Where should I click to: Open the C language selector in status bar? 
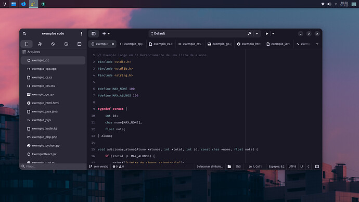[309, 167]
